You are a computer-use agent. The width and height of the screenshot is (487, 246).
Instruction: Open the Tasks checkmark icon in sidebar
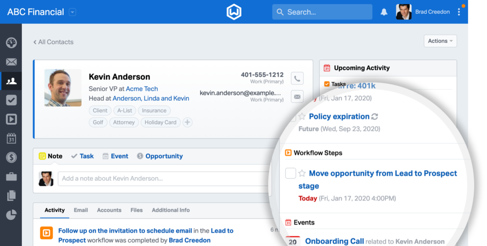[11, 100]
